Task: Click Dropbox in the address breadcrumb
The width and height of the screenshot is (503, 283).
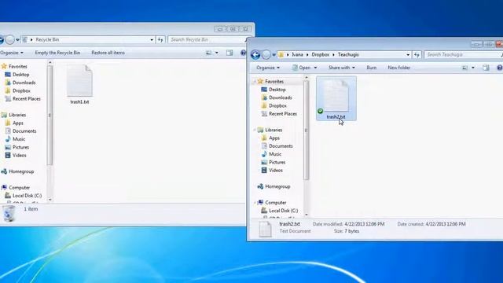Action: [320, 55]
